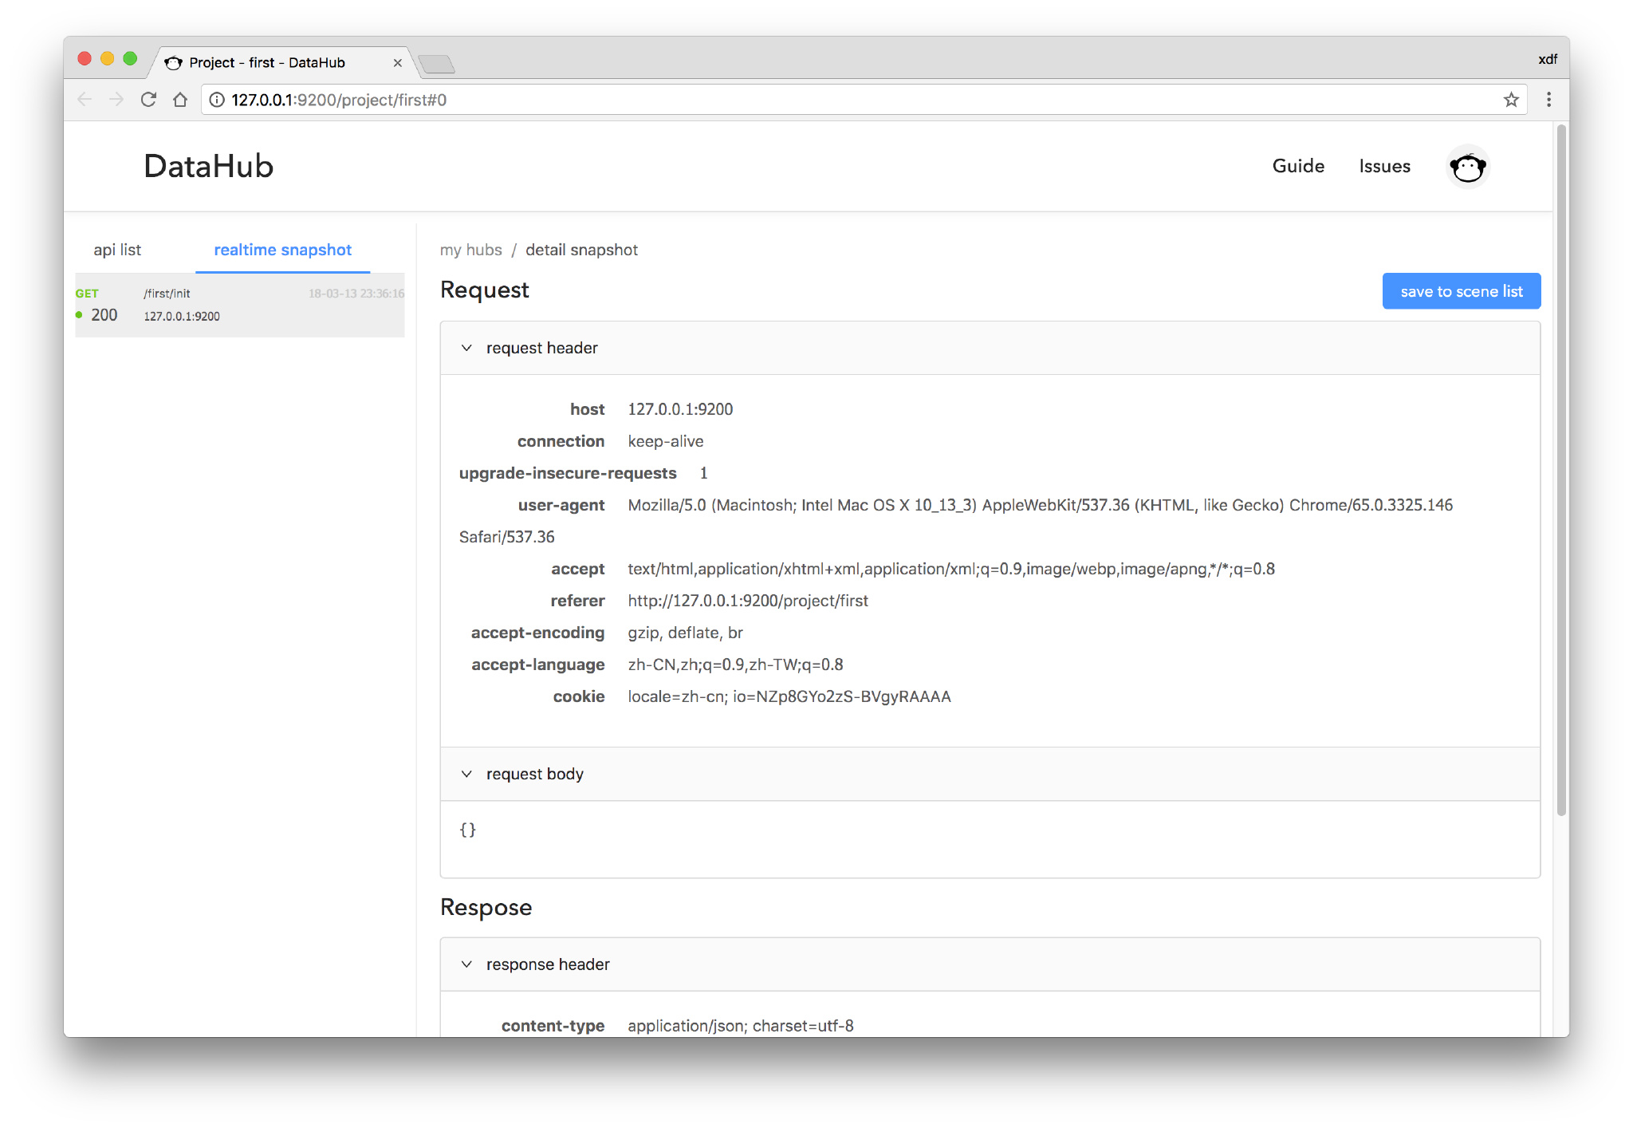
Task: Collapse the request body section
Action: pos(466,774)
